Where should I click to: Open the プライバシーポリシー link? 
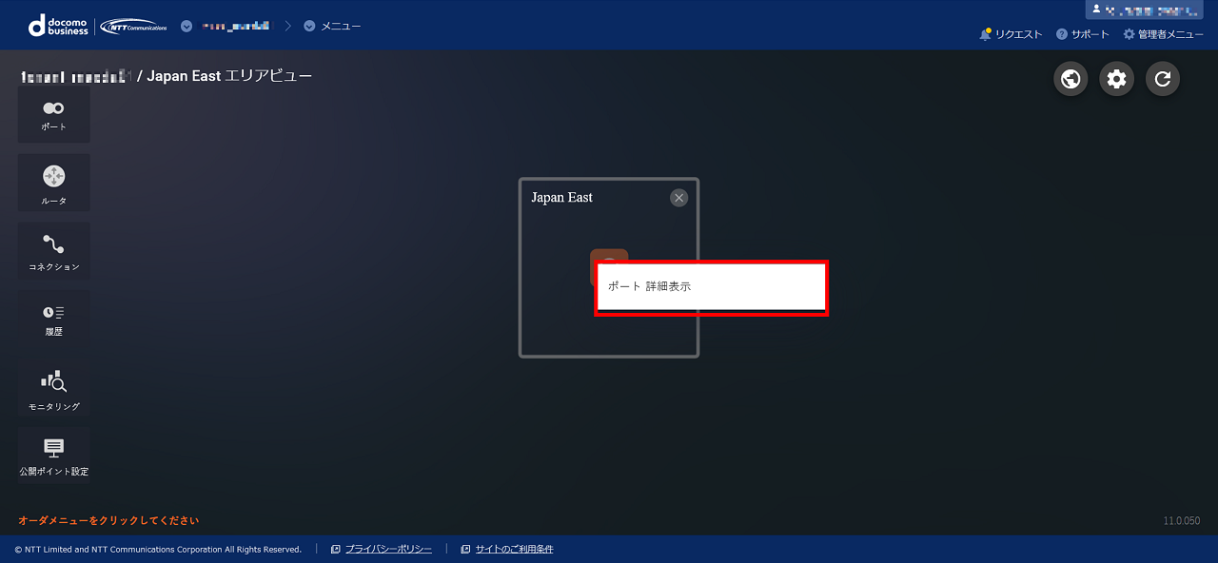(387, 550)
